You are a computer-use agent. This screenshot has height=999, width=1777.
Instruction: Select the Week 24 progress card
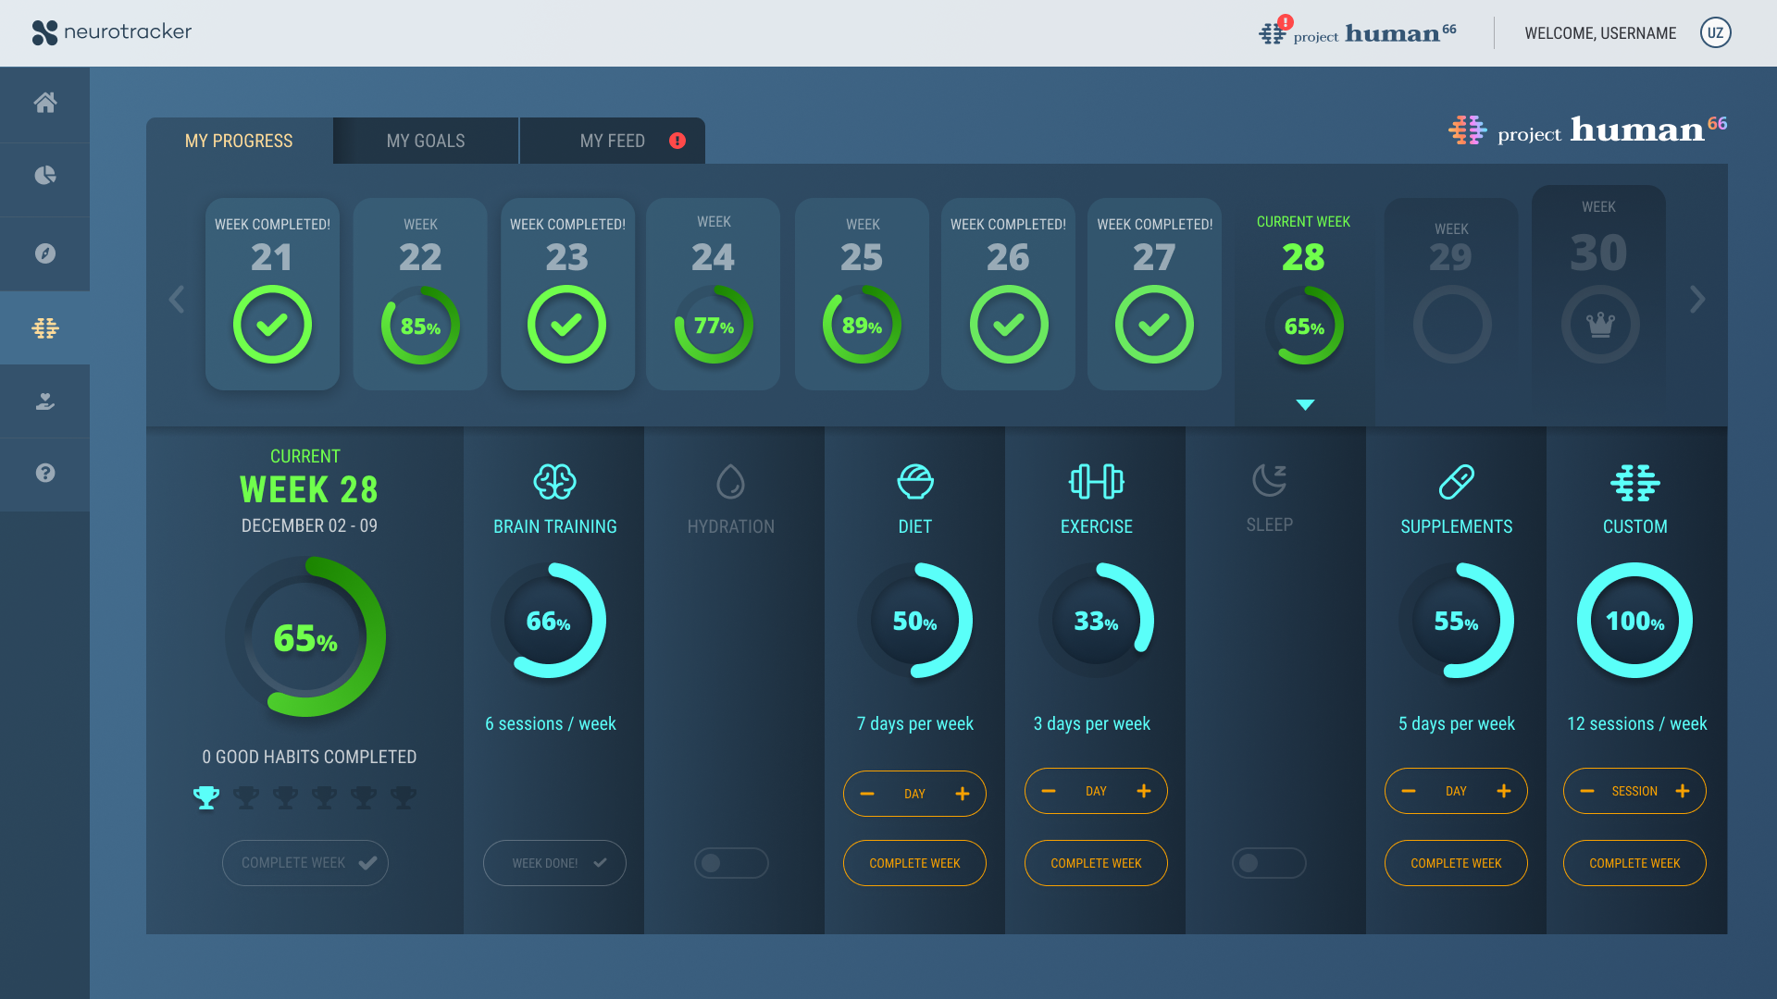[x=713, y=294]
